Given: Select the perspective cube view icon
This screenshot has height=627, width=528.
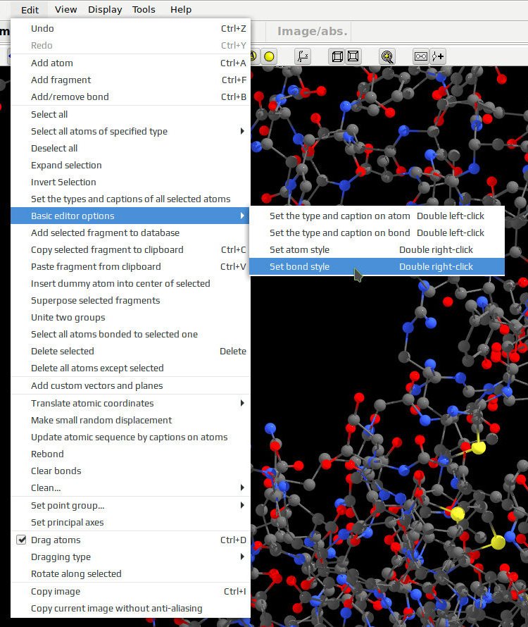Looking at the screenshot, I should 337,56.
